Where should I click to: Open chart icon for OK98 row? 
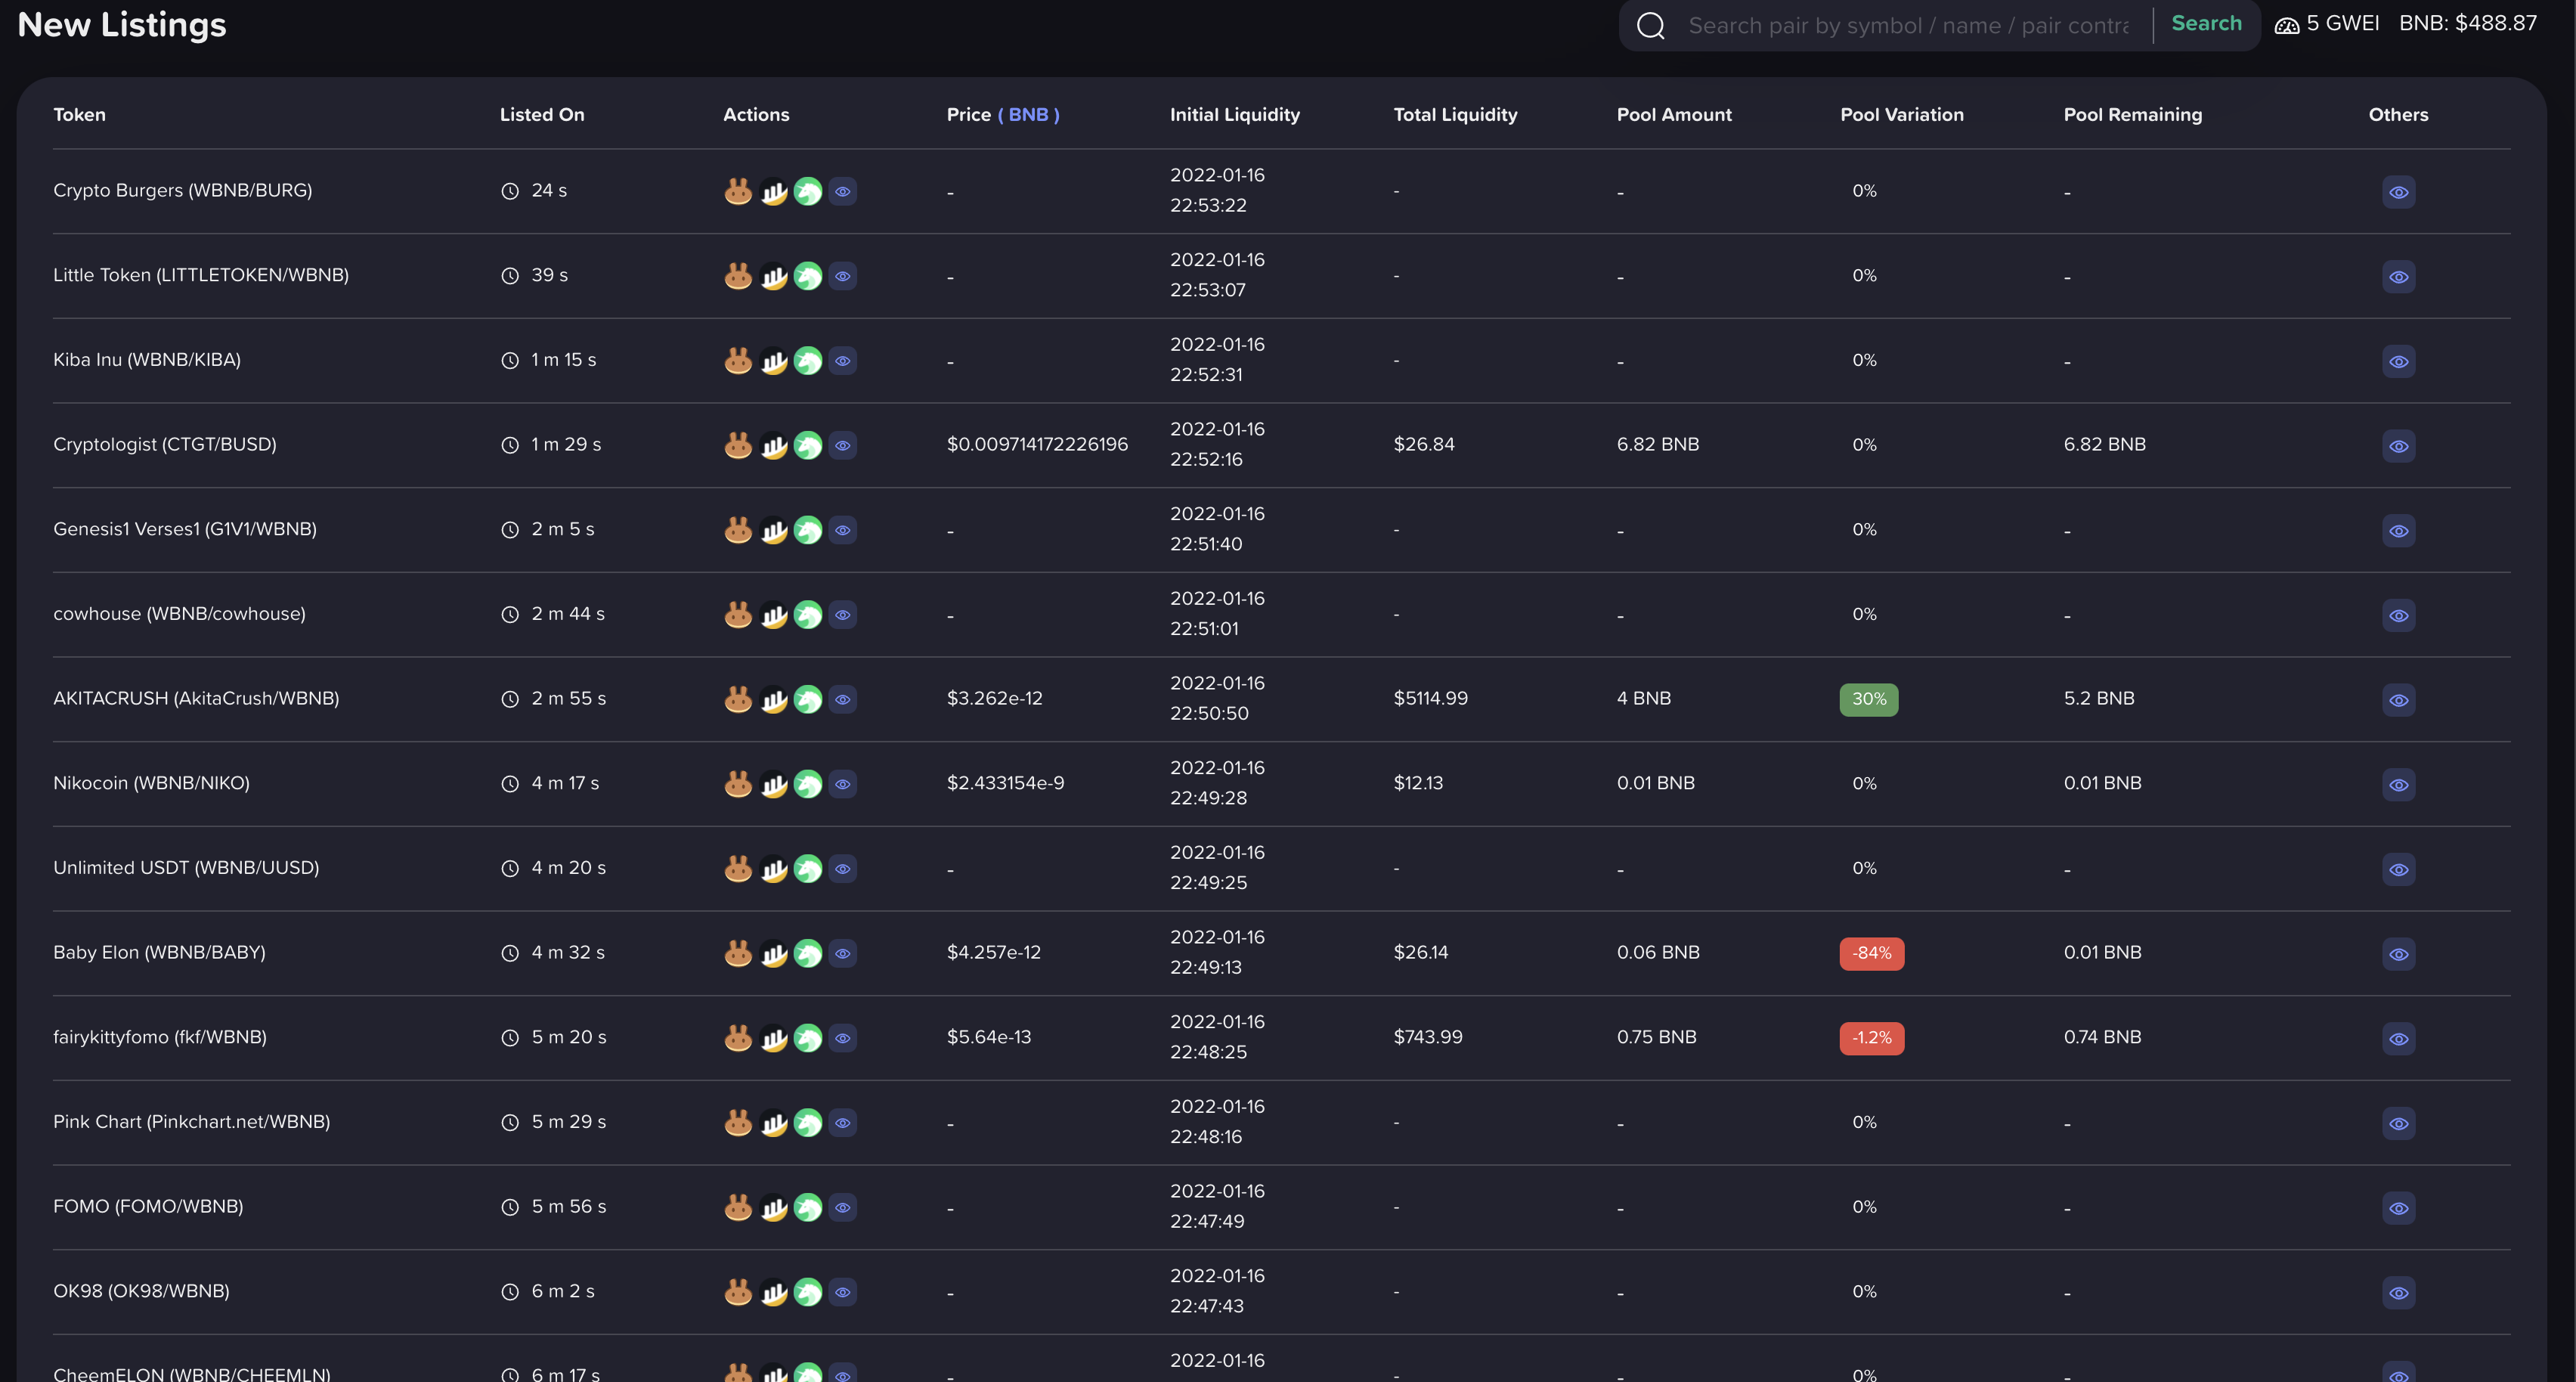[773, 1292]
